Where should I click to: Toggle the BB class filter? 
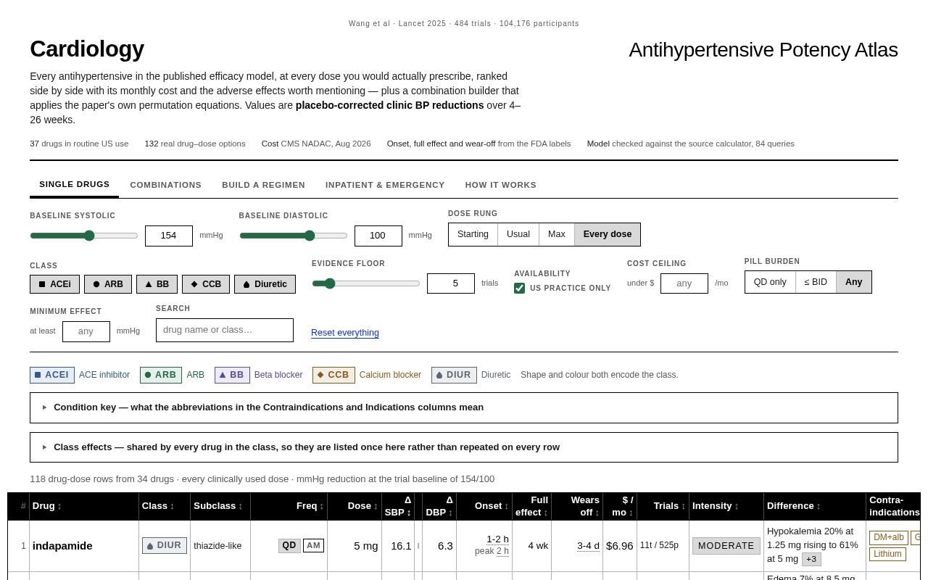(x=157, y=284)
